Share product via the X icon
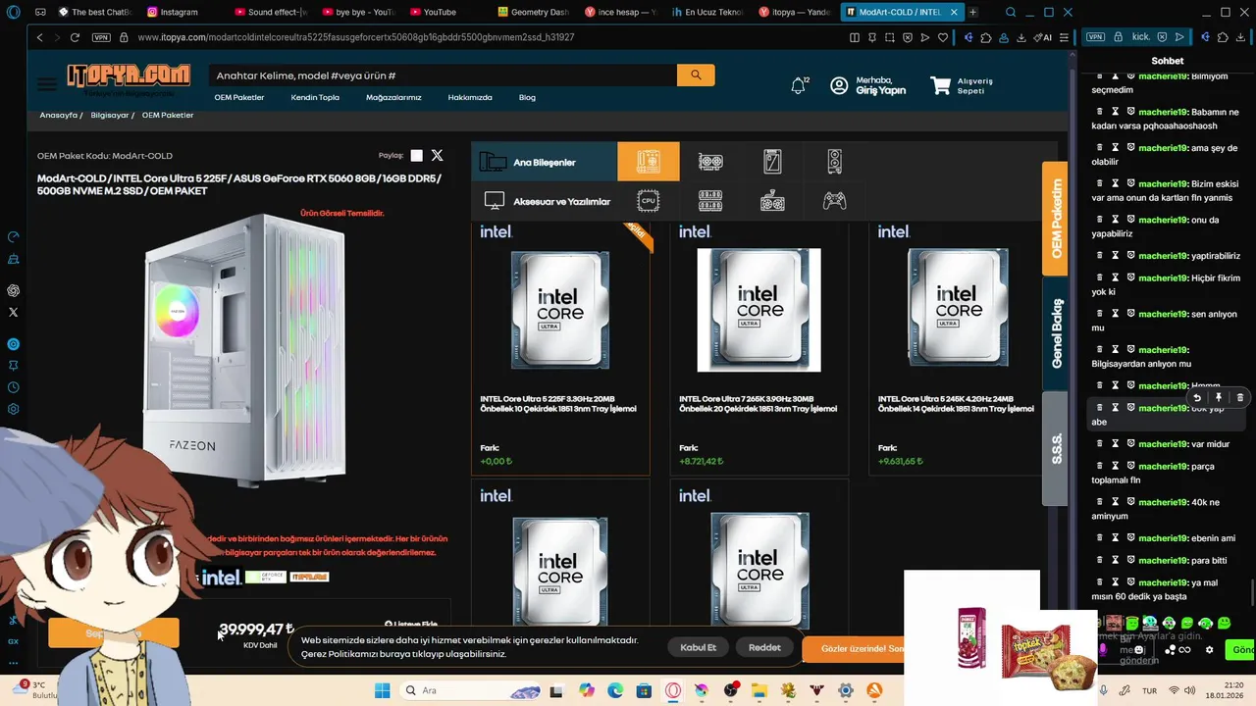This screenshot has width=1256, height=706. click(x=437, y=156)
